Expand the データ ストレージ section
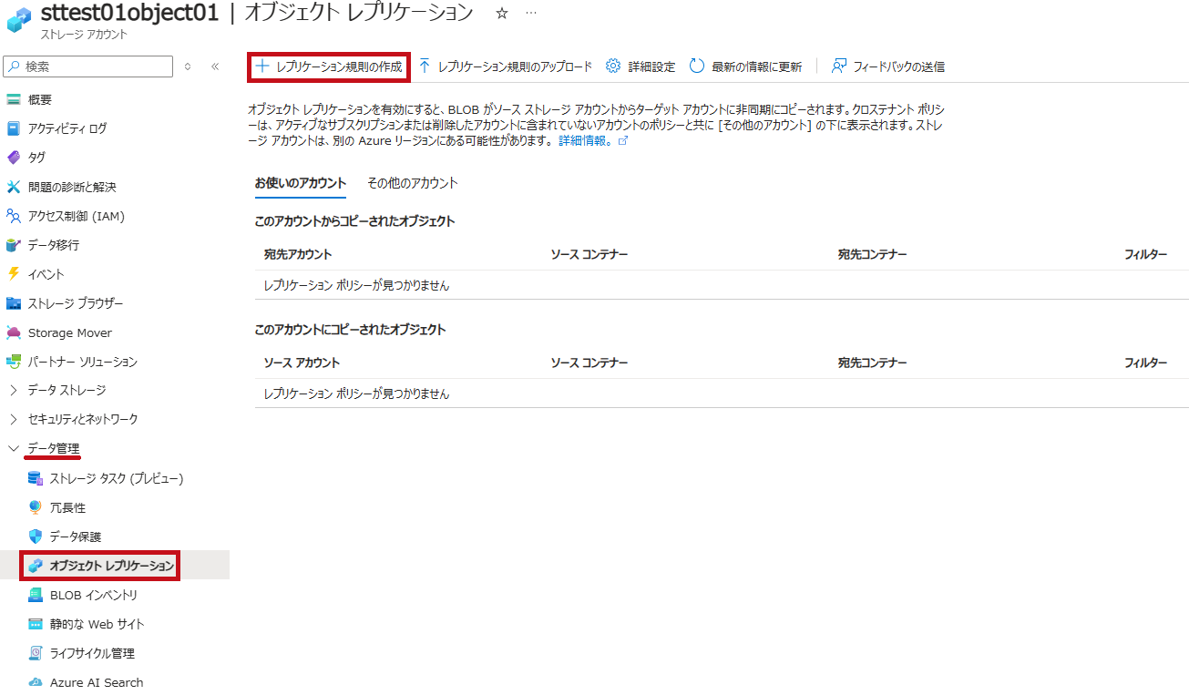Screen dimensions: 1189x695 (13, 390)
